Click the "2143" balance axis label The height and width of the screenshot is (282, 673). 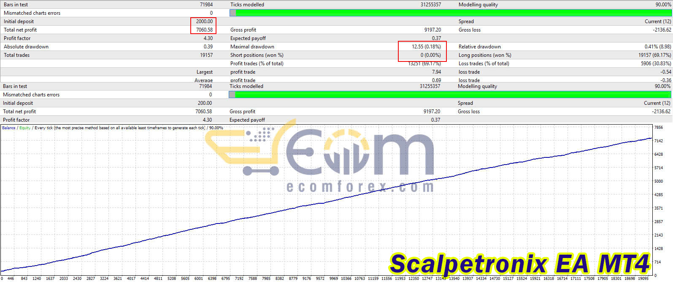coord(658,235)
